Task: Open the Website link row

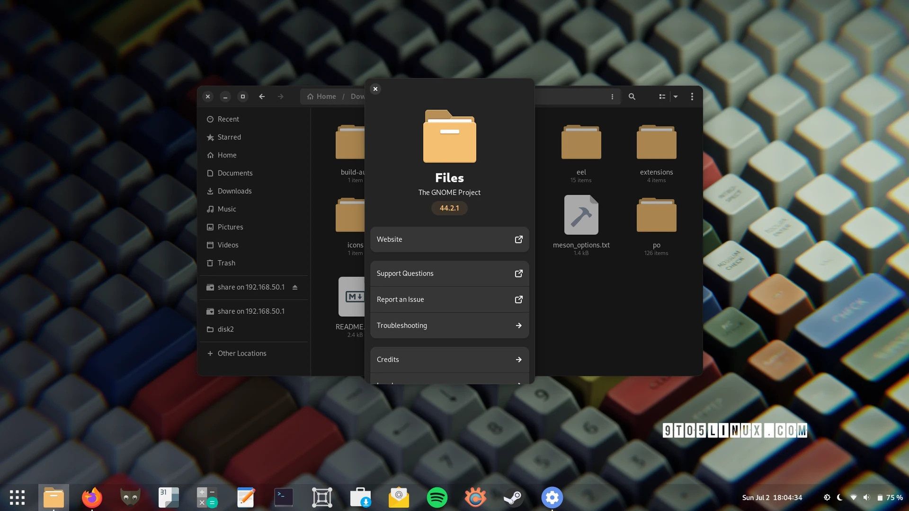Action: point(449,239)
